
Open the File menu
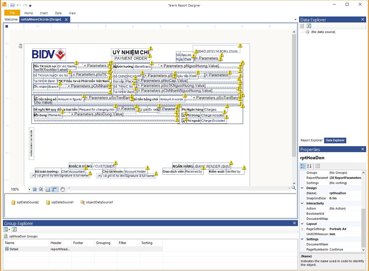click(12, 13)
